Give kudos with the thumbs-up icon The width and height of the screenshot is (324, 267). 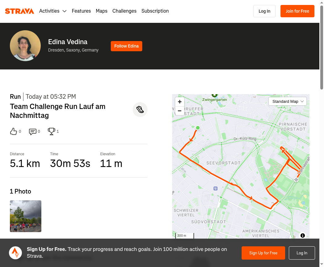[14, 131]
